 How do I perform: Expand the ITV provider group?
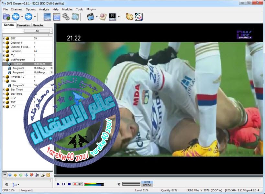point(4,55)
